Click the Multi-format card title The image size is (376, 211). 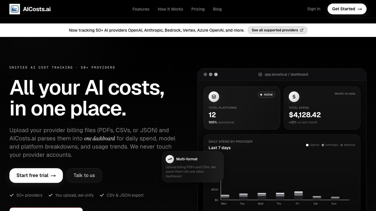pyautogui.click(x=187, y=159)
